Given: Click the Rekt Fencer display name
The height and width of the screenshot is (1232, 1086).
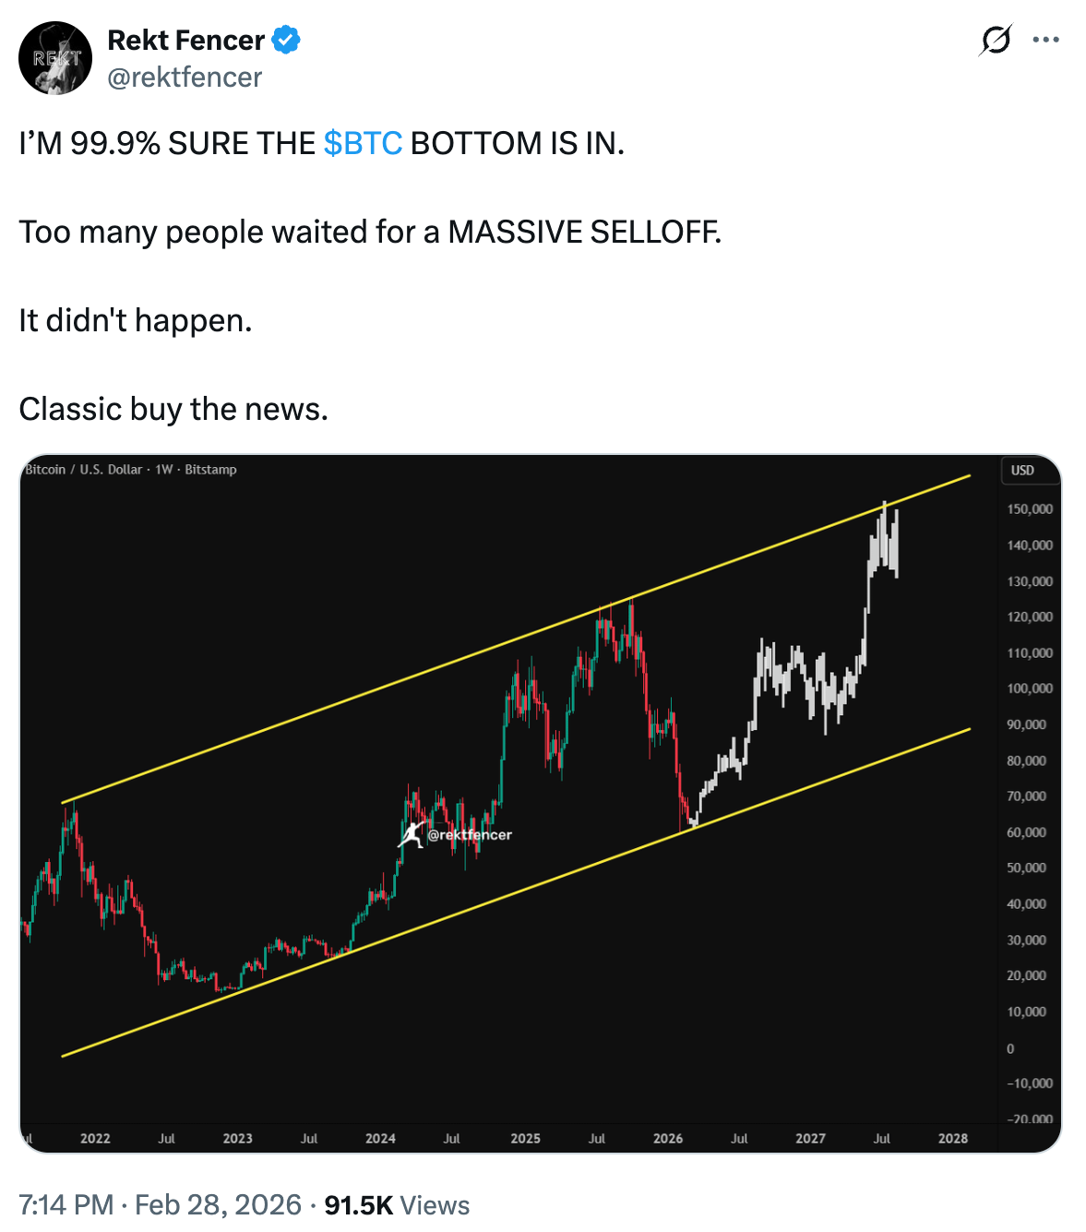Looking at the screenshot, I should click(185, 40).
